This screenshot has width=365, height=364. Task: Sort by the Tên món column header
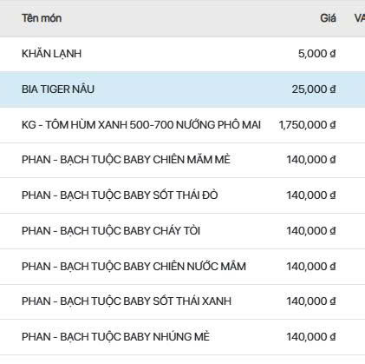(x=42, y=18)
